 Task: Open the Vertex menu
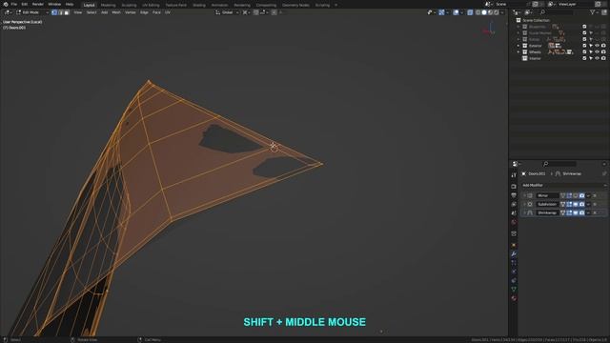[x=130, y=12]
